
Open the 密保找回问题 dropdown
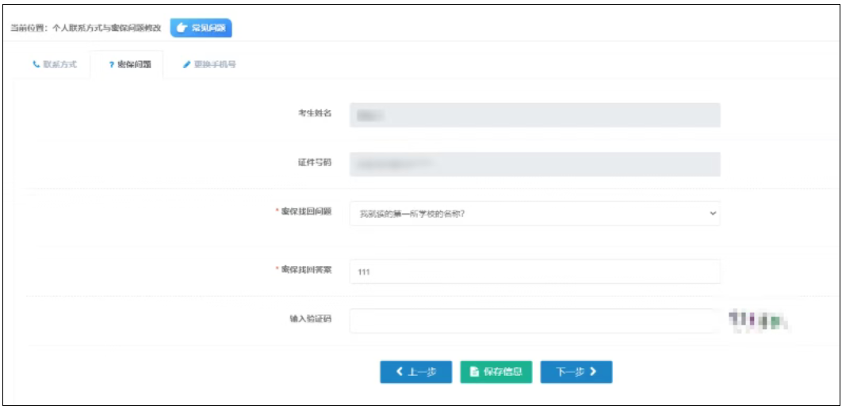tap(535, 213)
